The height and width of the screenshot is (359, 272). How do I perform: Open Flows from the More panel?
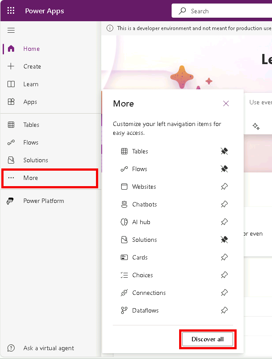coord(139,169)
